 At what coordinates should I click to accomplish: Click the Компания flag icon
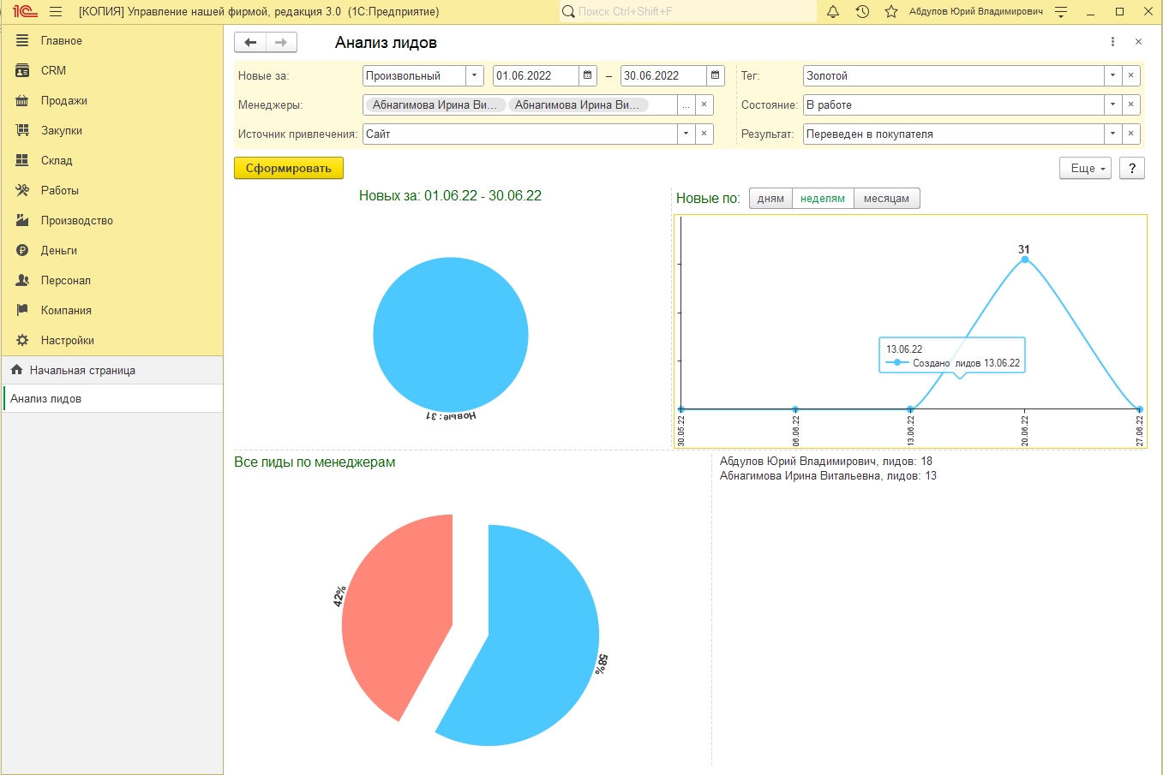coord(22,310)
